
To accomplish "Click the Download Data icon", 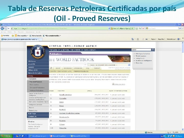I will pyautogui.click(x=113, y=84).
